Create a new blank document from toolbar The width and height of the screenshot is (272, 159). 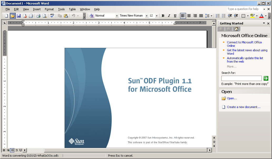click(x=6, y=16)
